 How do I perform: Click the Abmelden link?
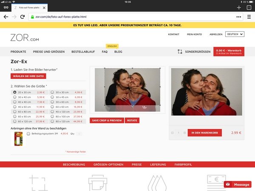[216, 34]
